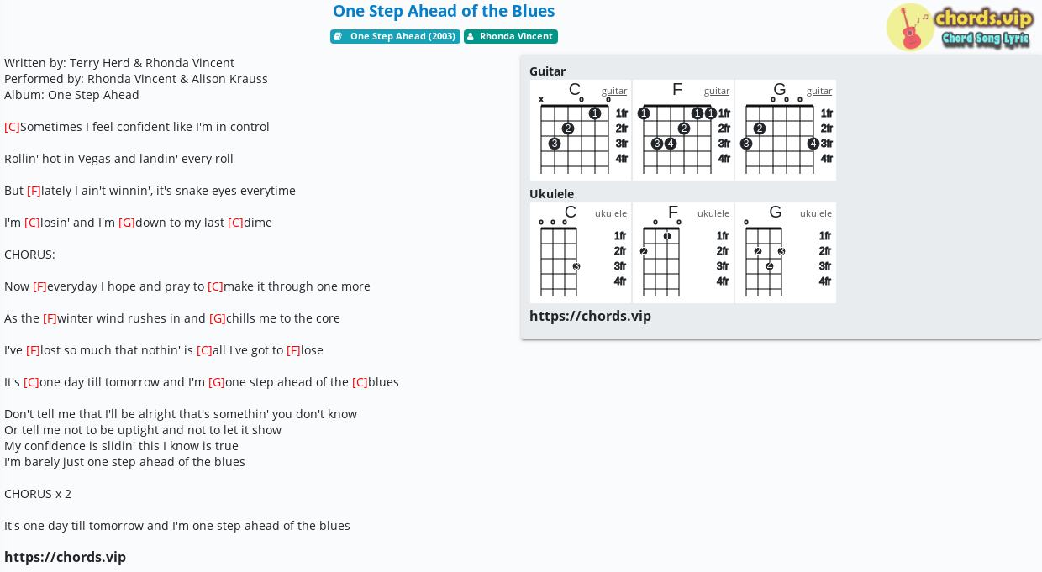
Task: Click the guitar C chord diagram
Action: click(581, 130)
